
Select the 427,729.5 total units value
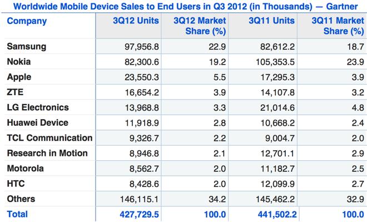pyautogui.click(x=139, y=214)
